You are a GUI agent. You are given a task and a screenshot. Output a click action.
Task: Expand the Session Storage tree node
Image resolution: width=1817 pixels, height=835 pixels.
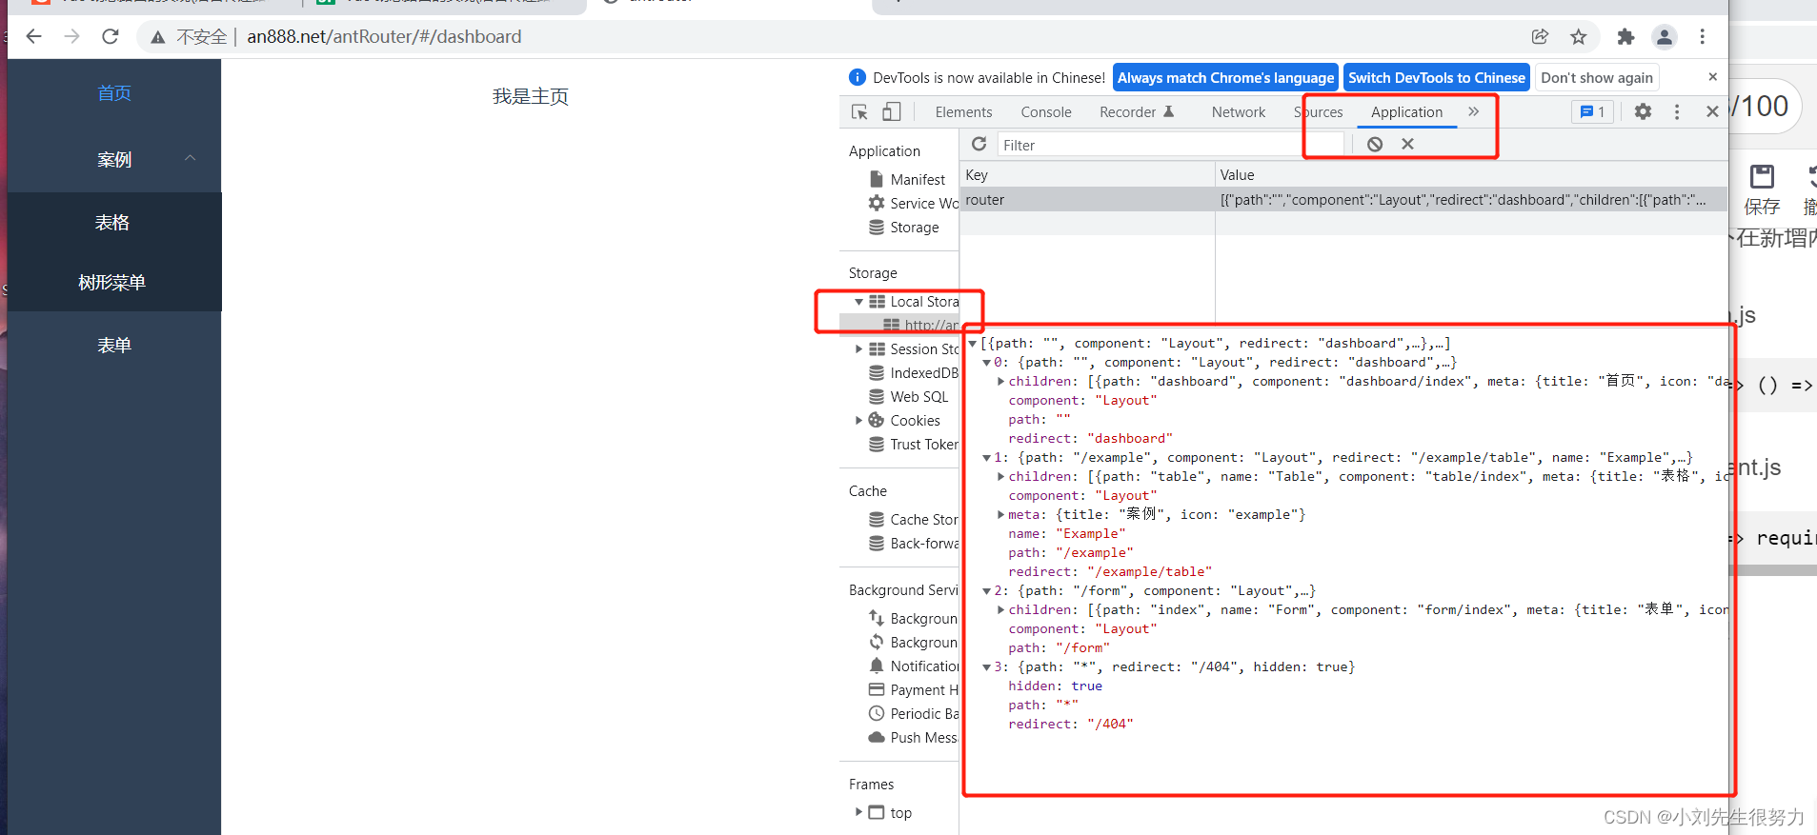tap(858, 349)
